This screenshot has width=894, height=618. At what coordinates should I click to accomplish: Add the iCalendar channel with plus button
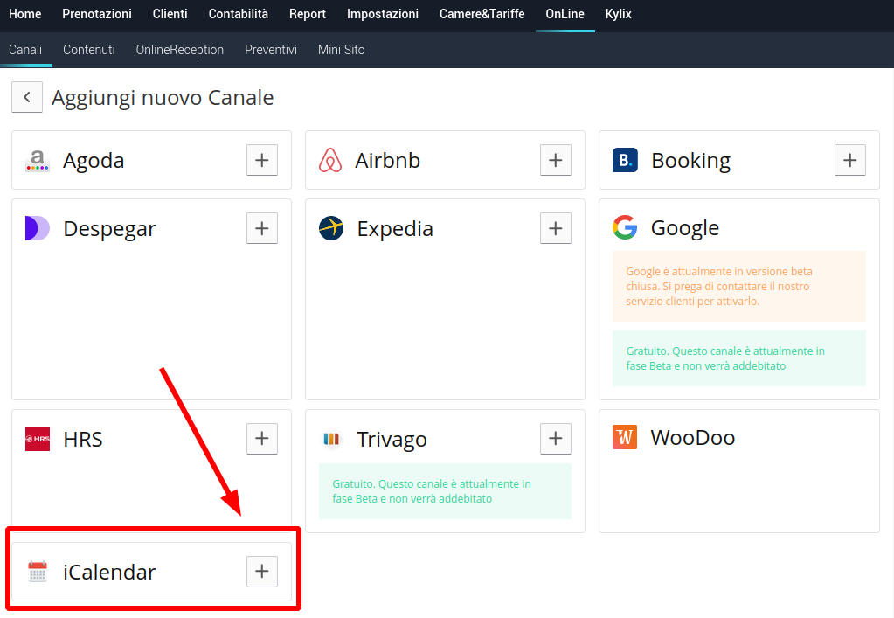(261, 572)
